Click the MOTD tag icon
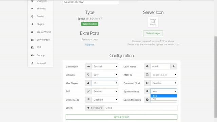 pos(88,108)
